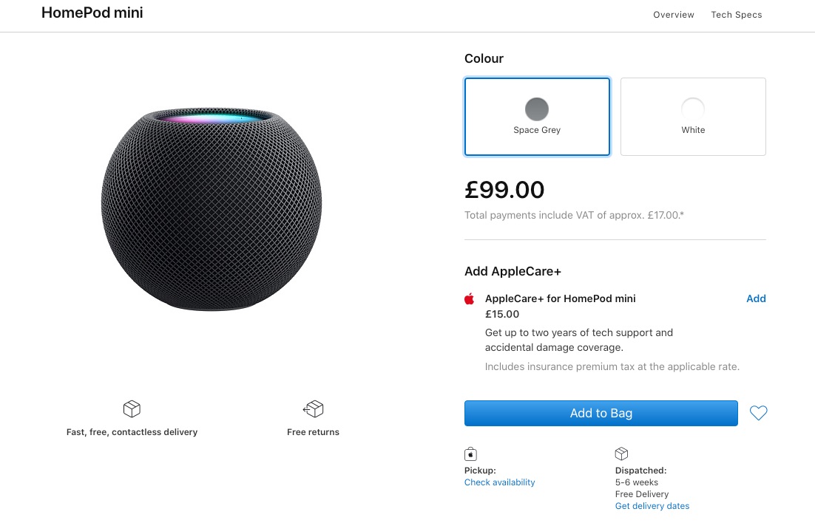Viewport: 815px width, 523px height.
Task: Click the contactless delivery box icon
Action: [x=132, y=409]
